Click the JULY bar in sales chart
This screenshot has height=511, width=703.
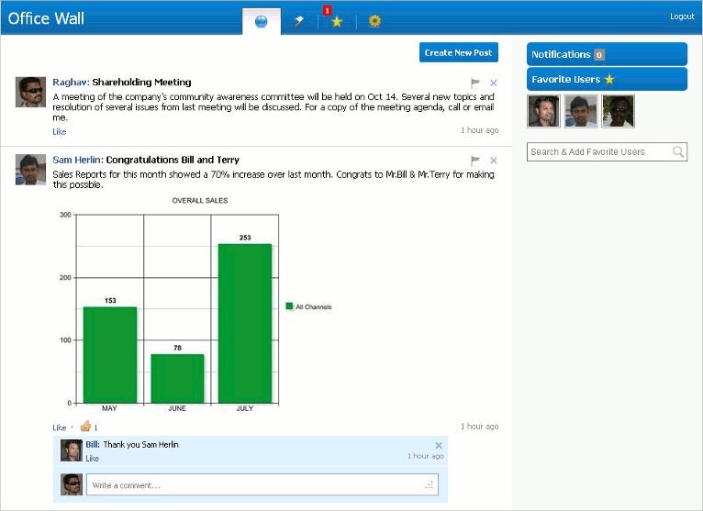pyautogui.click(x=245, y=323)
